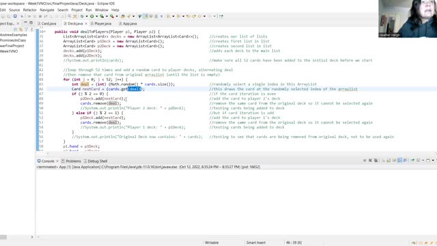The width and height of the screenshot is (437, 246).
Task: Open the Refactor menu
Action: [x=29, y=10]
